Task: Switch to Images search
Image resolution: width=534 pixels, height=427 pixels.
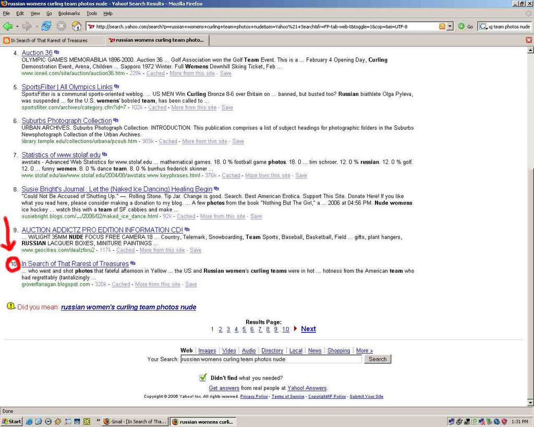Action: click(x=207, y=350)
